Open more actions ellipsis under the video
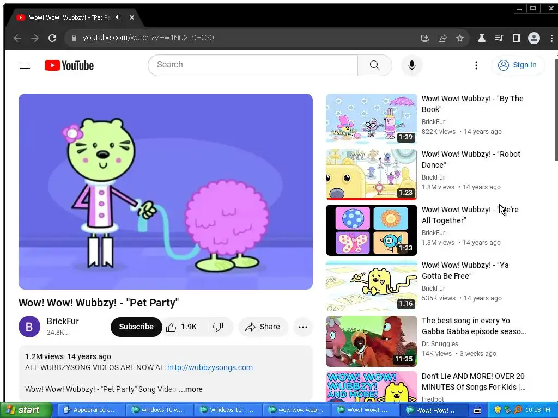This screenshot has width=558, height=418. pos(303,327)
